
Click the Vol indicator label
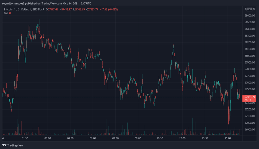[5, 14]
